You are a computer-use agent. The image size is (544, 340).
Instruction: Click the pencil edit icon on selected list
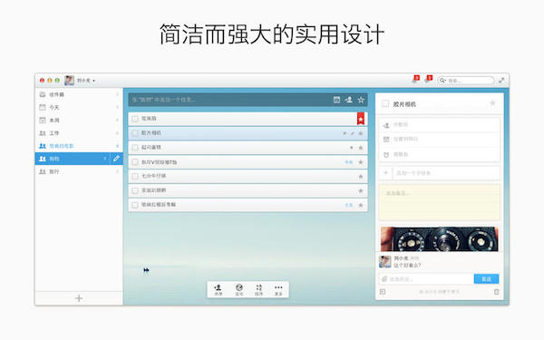click(x=117, y=159)
